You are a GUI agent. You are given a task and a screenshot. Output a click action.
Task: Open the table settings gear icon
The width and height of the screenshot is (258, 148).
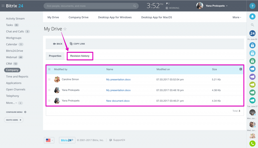pyautogui.click(x=241, y=69)
